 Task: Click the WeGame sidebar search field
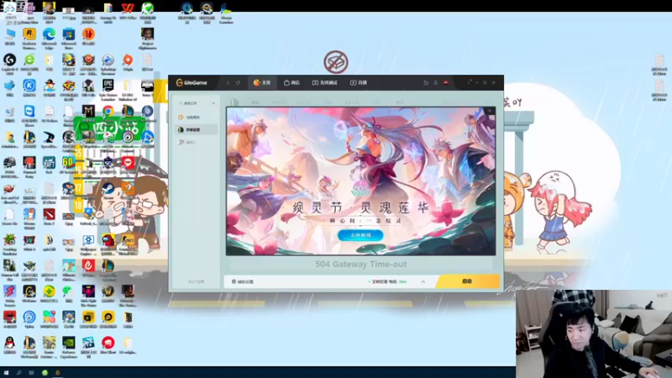click(193, 103)
